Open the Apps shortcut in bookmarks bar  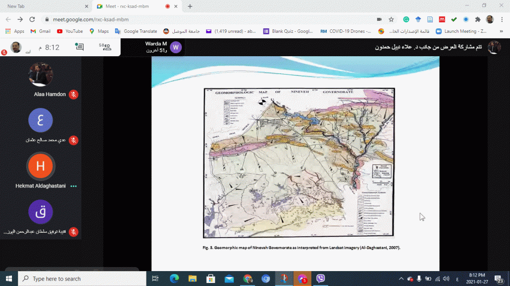tap(15, 31)
